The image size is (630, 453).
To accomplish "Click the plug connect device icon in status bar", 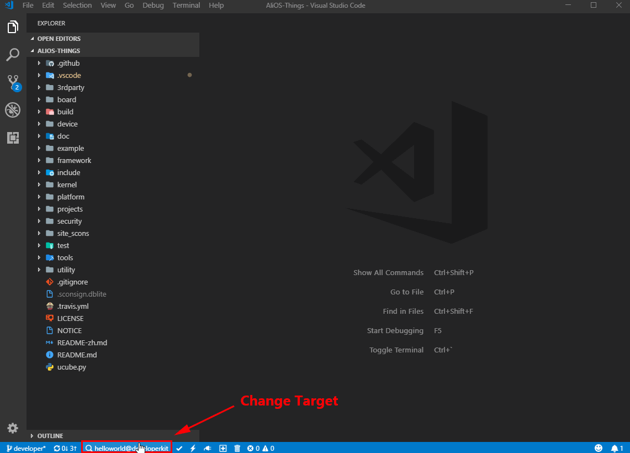I will 208,448.
